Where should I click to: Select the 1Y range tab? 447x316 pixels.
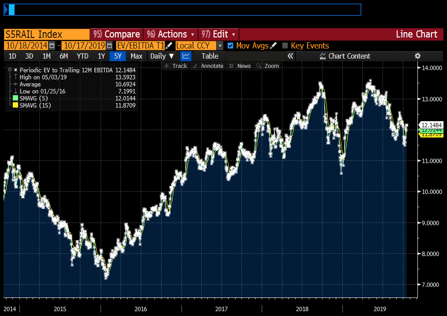(x=101, y=56)
